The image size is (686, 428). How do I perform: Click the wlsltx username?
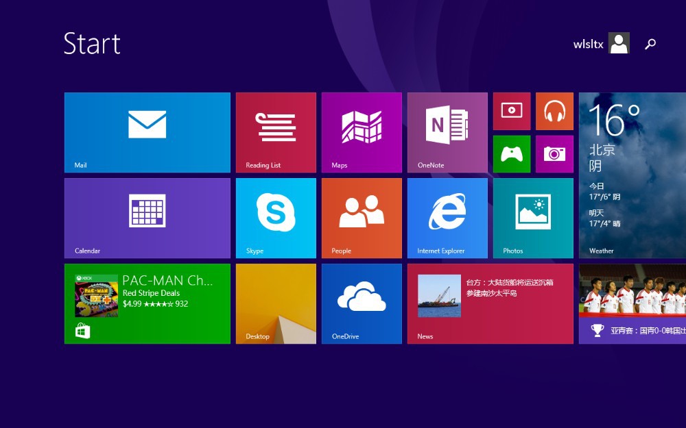(x=588, y=44)
